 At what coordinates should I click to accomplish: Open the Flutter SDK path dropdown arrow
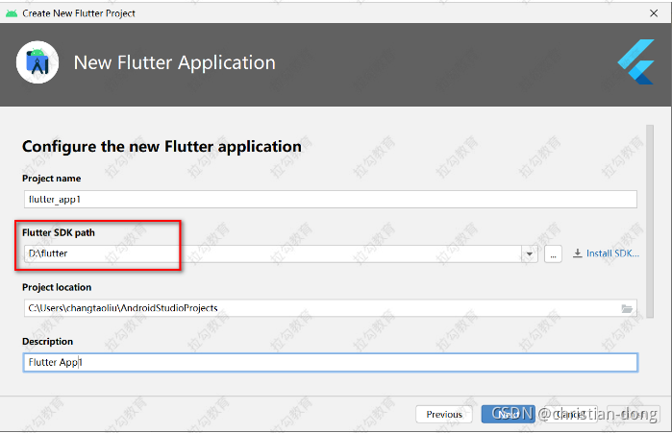pyautogui.click(x=530, y=253)
